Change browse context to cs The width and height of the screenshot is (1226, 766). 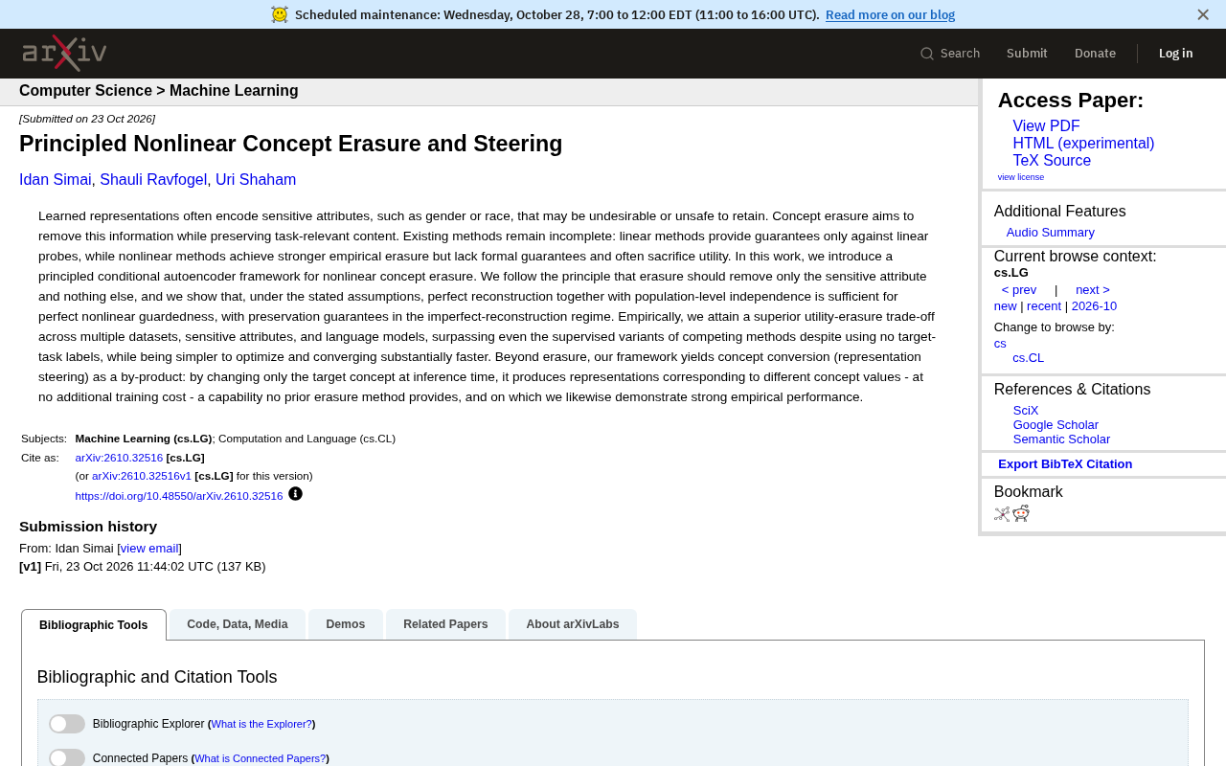pyautogui.click(x=1000, y=344)
